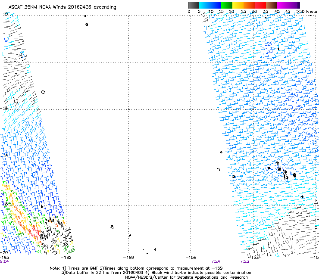The image size is (319, 280).
Task: Click the cyan 5-10 knots legend color
Action: point(204,5)
